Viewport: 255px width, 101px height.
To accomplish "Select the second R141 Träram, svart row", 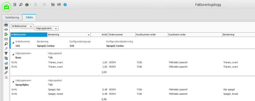I will point(133,67).
